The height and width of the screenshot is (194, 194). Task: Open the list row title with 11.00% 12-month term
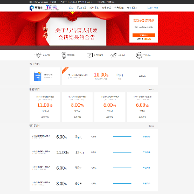point(41,152)
